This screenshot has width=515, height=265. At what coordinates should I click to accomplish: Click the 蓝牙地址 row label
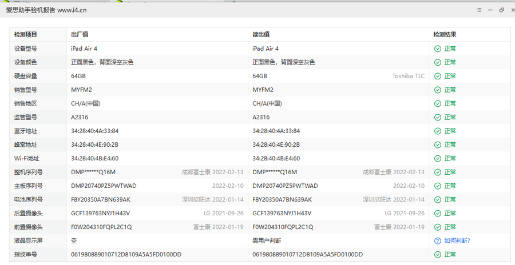(x=26, y=131)
